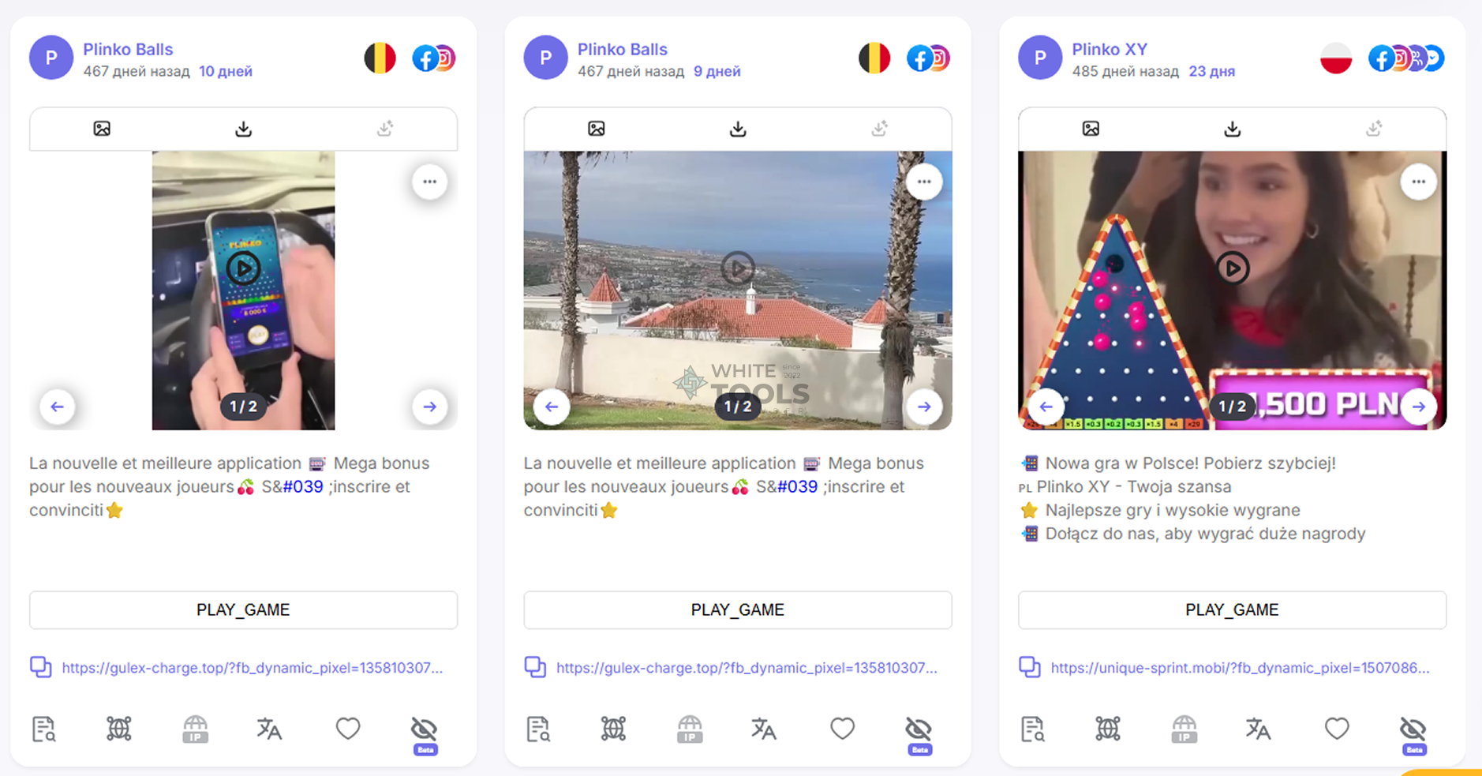
Task: Open the Plinko XY advertiser name link
Action: 1109,49
